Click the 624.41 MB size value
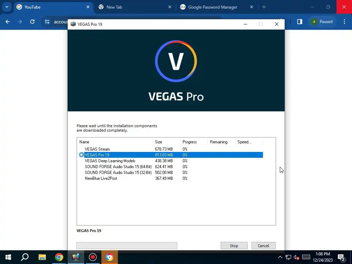This screenshot has height=264, width=352. point(164,167)
